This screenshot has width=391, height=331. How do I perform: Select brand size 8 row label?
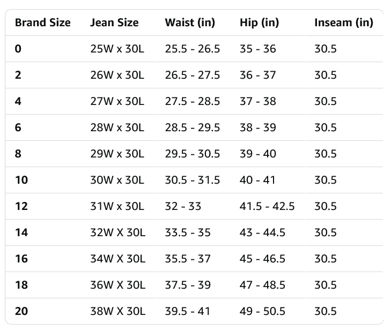coord(18,154)
